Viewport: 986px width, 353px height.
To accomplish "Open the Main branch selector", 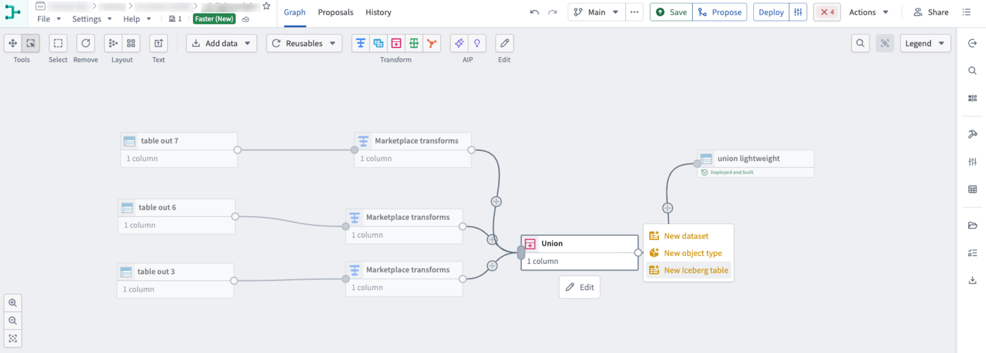I will click(x=596, y=12).
